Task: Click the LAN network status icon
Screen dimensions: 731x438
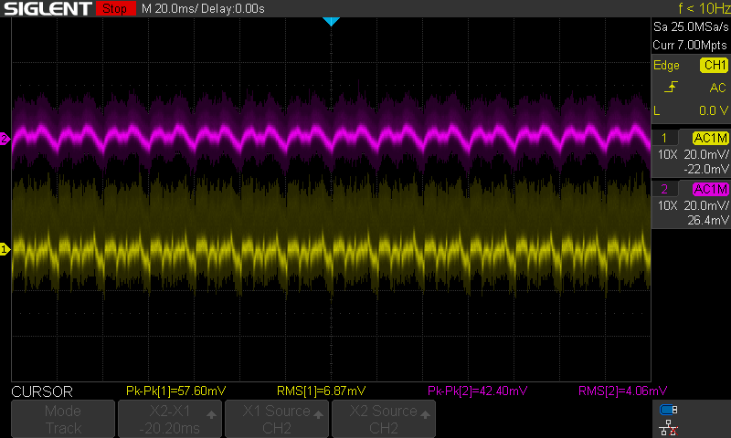Action: click(x=669, y=426)
